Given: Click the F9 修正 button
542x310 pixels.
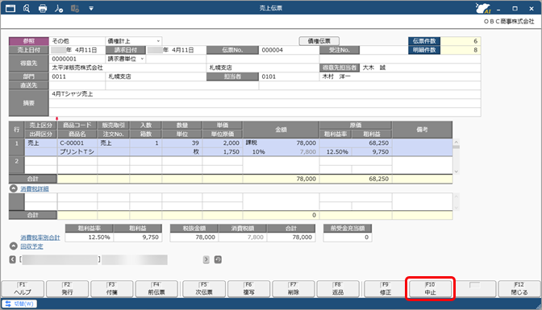Looking at the screenshot, I should (x=386, y=288).
